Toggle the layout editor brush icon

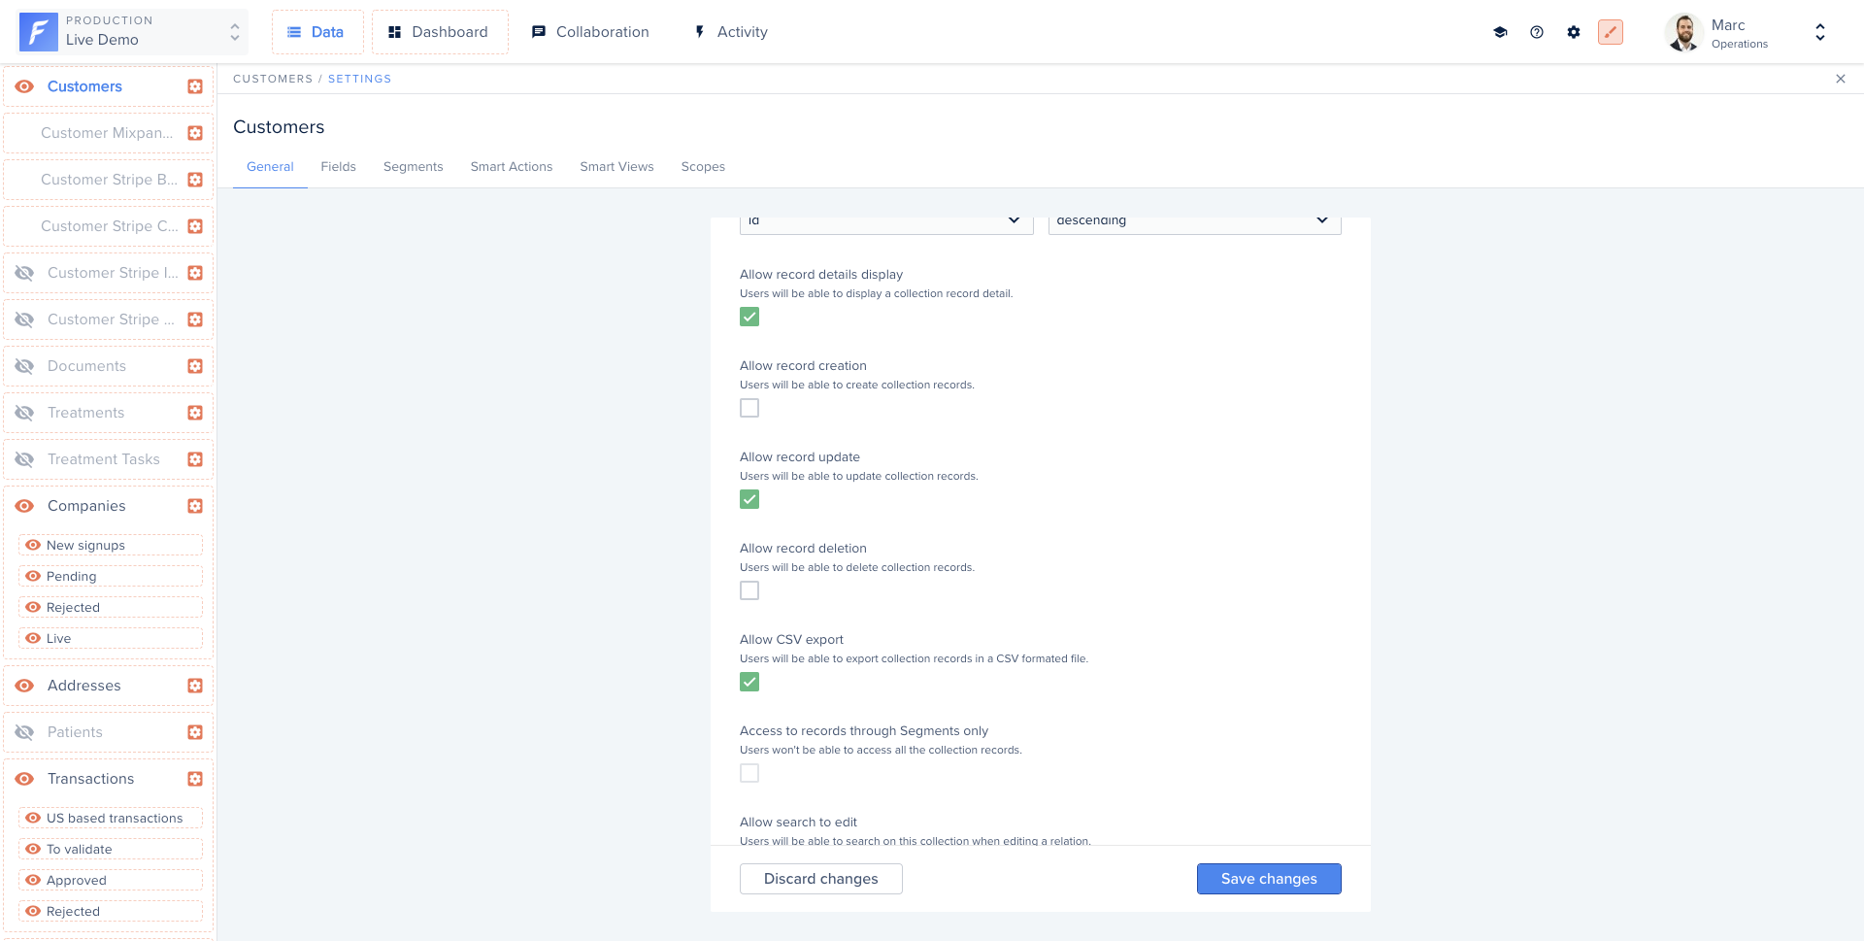pyautogui.click(x=1611, y=32)
